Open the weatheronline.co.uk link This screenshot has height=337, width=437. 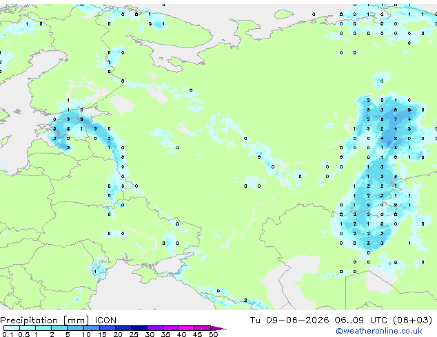pos(379,331)
